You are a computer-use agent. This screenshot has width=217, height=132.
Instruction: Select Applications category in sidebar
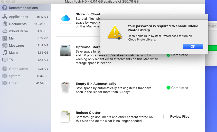pyautogui.click(x=25, y=17)
